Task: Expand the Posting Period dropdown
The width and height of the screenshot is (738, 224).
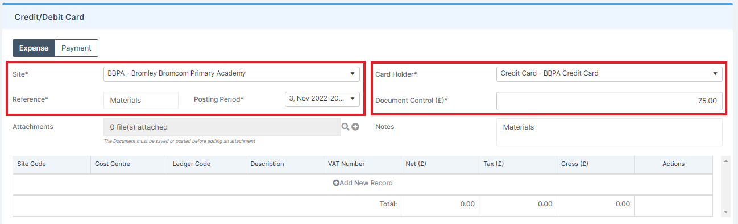Action: click(322, 98)
